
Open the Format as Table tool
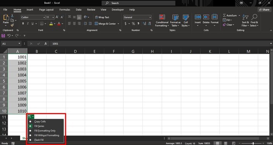click(175, 21)
